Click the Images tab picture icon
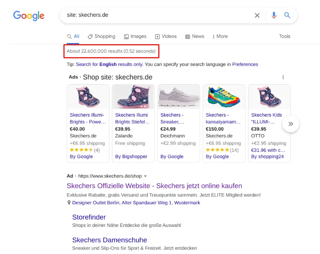320x254 pixels. click(x=126, y=36)
